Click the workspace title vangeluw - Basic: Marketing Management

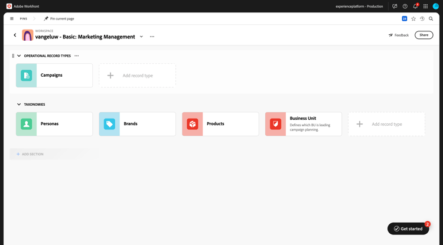point(85,37)
